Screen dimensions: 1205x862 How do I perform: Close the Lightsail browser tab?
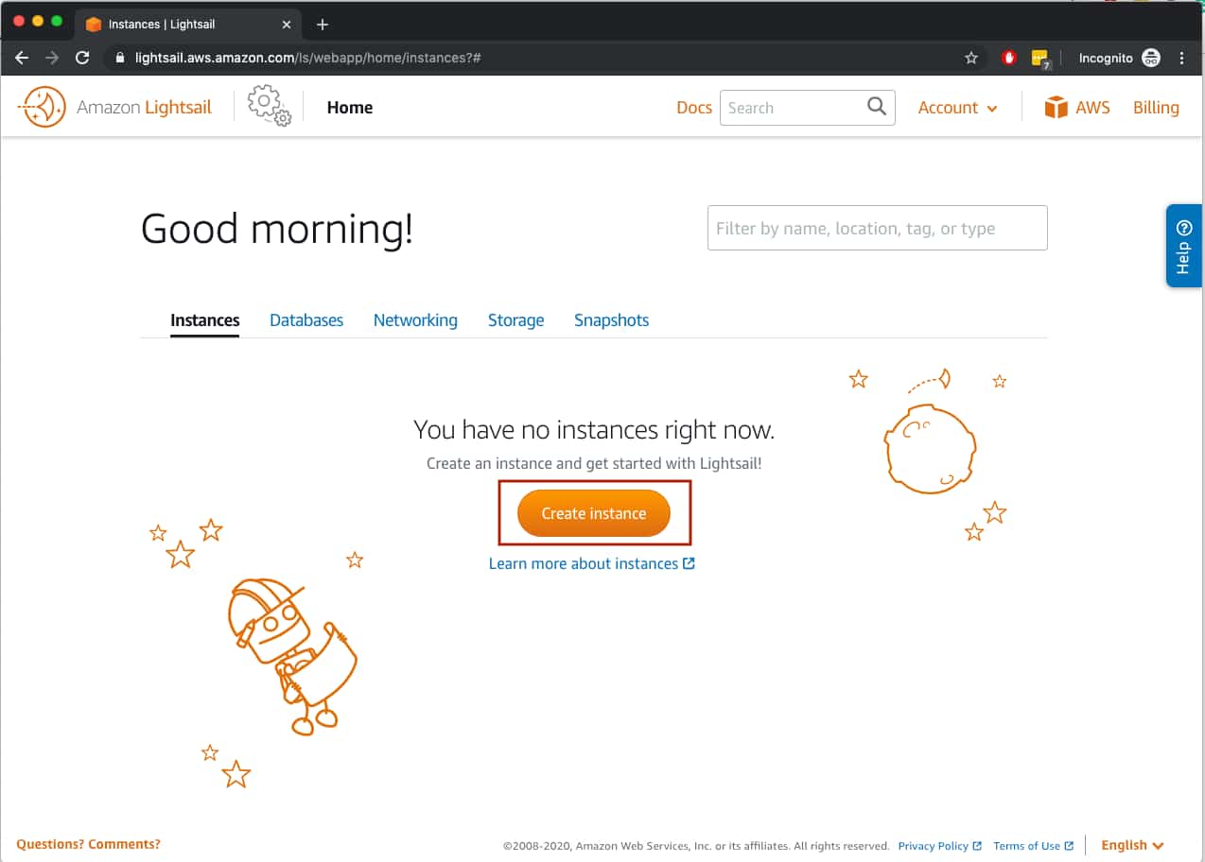287,25
